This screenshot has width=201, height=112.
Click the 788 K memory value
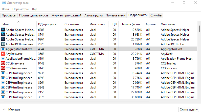point(138,49)
